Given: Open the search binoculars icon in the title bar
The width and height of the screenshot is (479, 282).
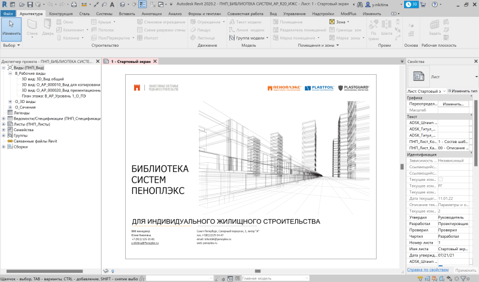Looking at the screenshot, I should click(x=360, y=5).
